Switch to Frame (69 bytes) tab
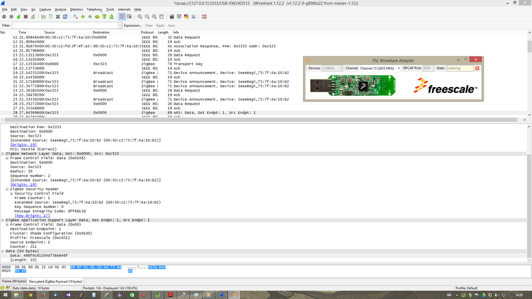 tap(14, 281)
